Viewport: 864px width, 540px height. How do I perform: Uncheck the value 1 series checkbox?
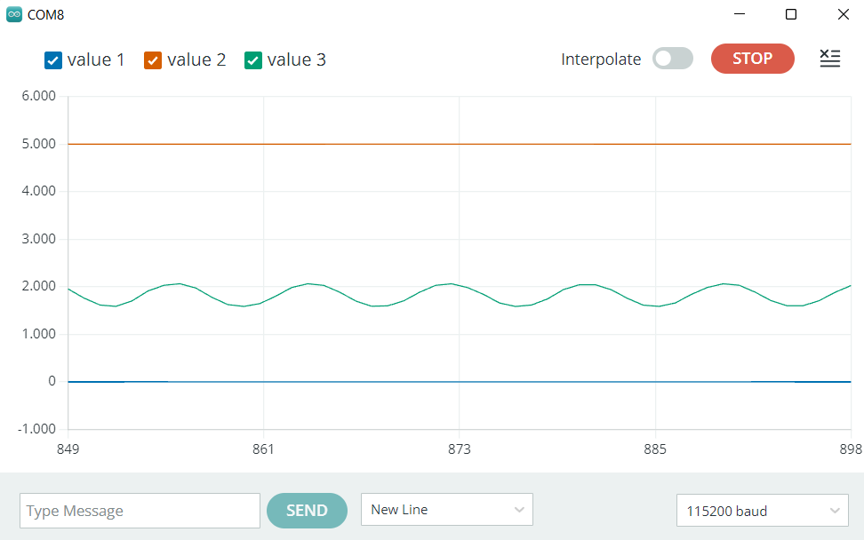[x=52, y=60]
